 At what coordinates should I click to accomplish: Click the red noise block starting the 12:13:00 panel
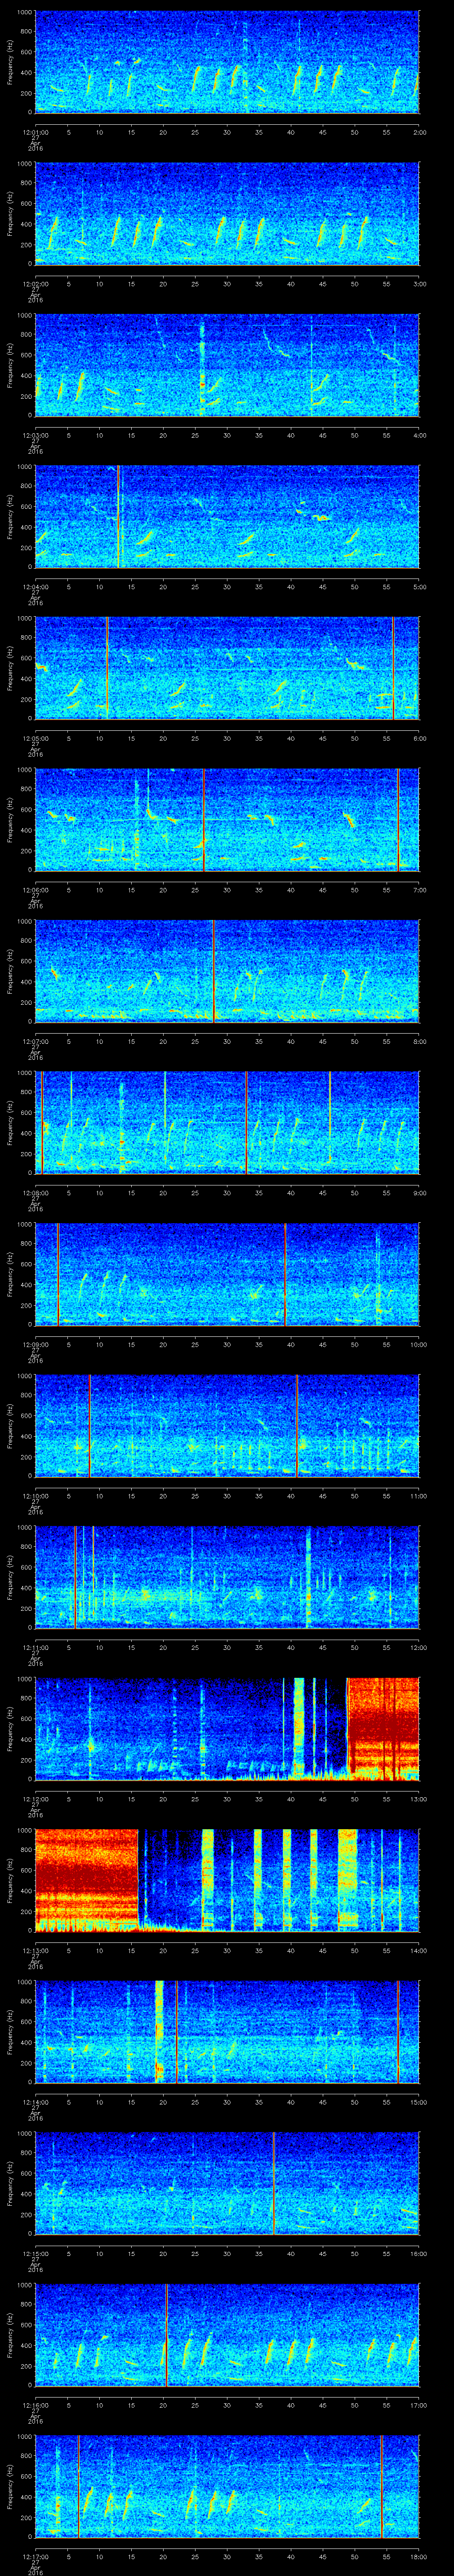coord(87,1881)
